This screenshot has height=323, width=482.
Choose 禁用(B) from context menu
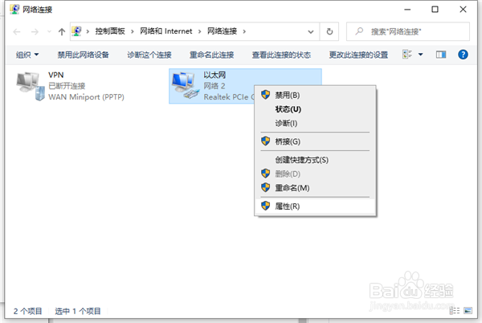[x=315, y=96]
